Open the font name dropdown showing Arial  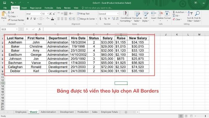[41, 14]
